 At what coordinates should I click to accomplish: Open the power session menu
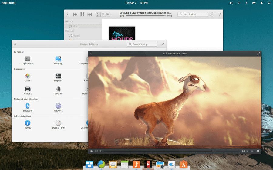click(x=269, y=3)
